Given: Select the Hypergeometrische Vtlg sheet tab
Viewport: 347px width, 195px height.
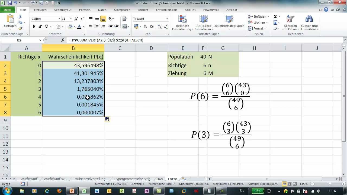Looking at the screenshot, I should pos(132,179).
